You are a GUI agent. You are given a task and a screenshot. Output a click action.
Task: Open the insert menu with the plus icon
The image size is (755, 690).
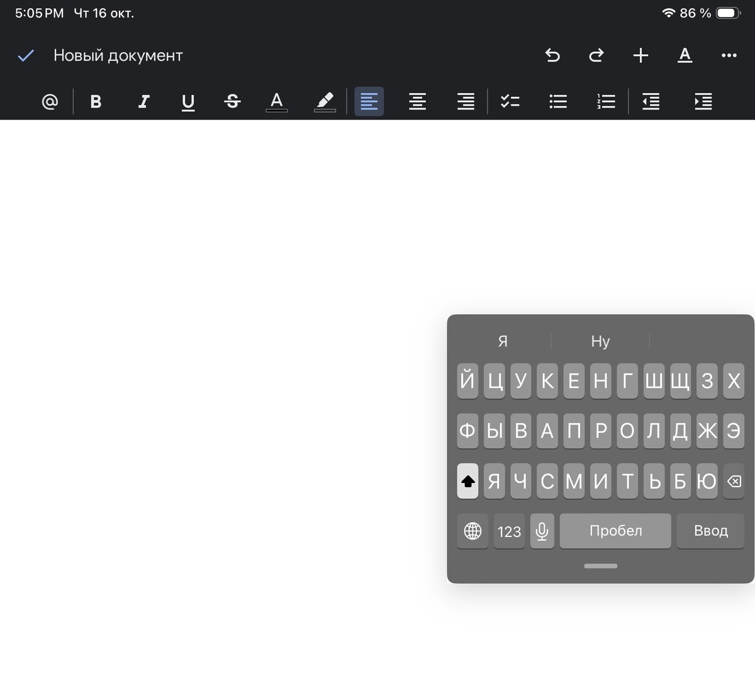pos(640,55)
